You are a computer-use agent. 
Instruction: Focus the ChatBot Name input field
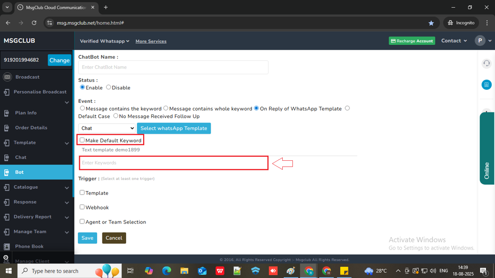(174, 67)
